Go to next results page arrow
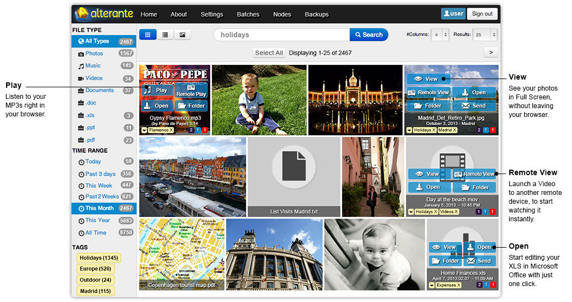Image resolution: width=572 pixels, height=302 pixels. tap(491, 53)
